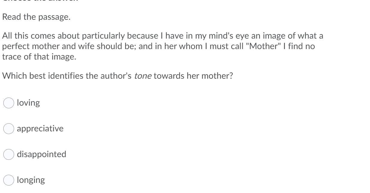Click the 'appreciative' answer label text

tap(40, 129)
